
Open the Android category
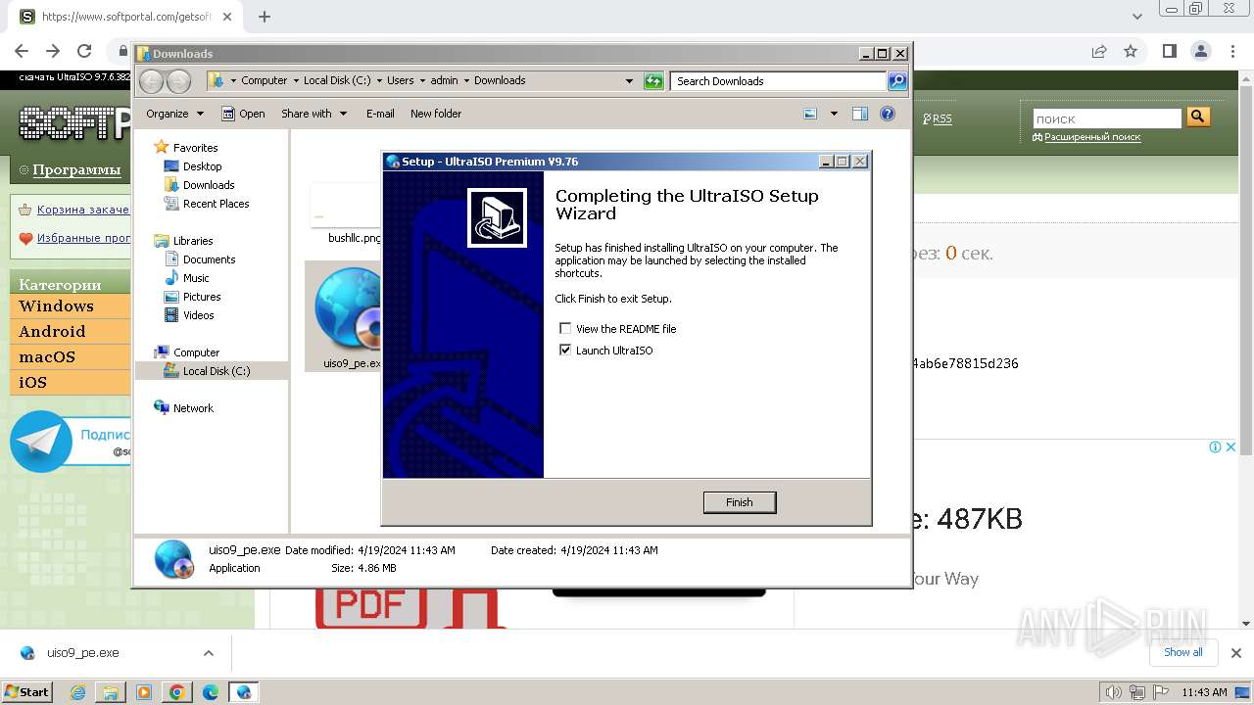click(x=70, y=332)
